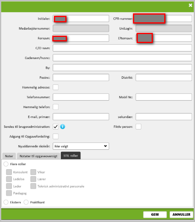Viewport: 195px width, 222px height.
Task: Open the Notater til opgaveoversigt tab
Action: click(39, 156)
